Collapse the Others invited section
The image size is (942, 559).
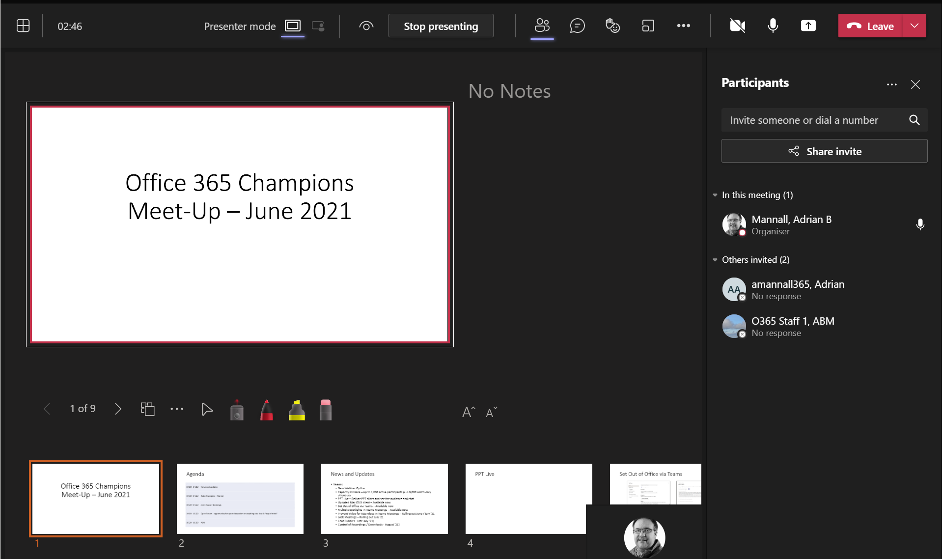(715, 260)
